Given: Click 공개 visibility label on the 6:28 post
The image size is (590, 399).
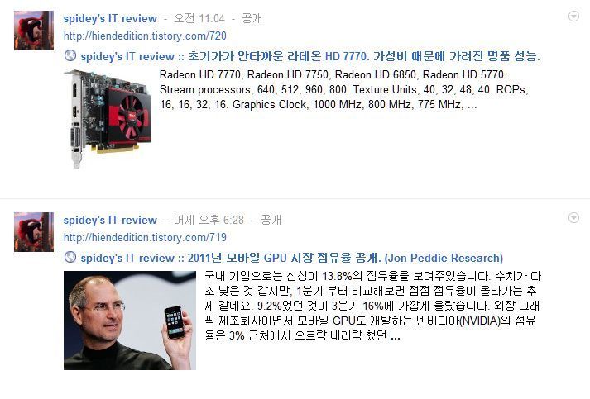Looking at the screenshot, I should pos(271,220).
